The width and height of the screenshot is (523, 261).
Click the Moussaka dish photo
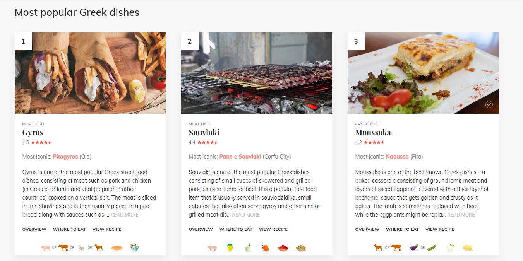coord(423,73)
